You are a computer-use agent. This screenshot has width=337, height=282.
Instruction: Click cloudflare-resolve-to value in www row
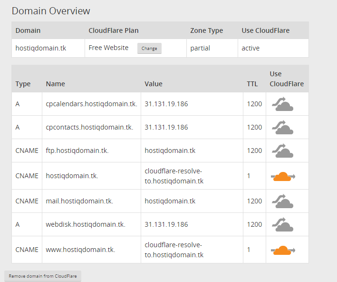click(174, 250)
